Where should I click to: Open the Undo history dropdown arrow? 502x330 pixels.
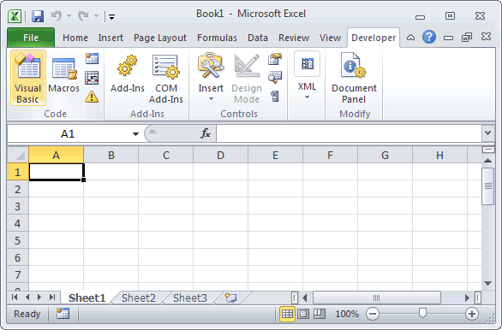pos(69,15)
